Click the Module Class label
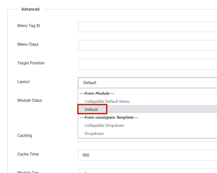The image size is (217, 173). coord(30,100)
